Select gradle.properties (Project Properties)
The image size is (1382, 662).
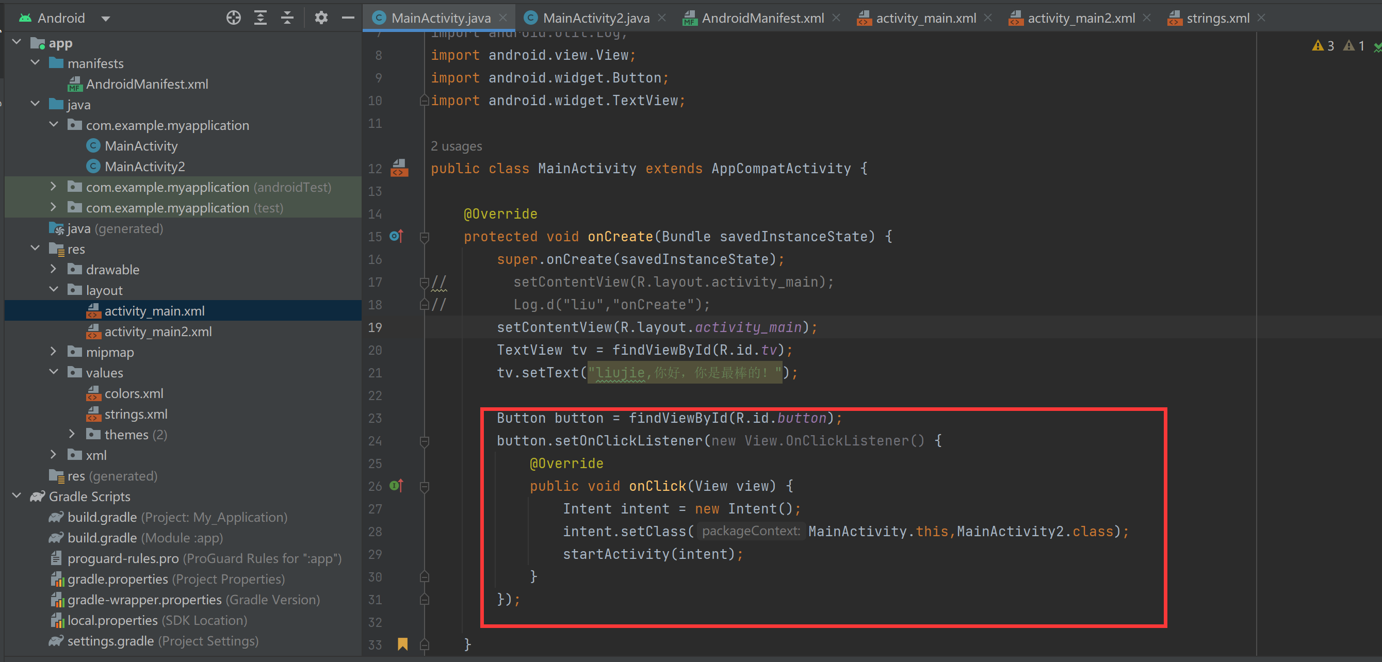pos(167,579)
